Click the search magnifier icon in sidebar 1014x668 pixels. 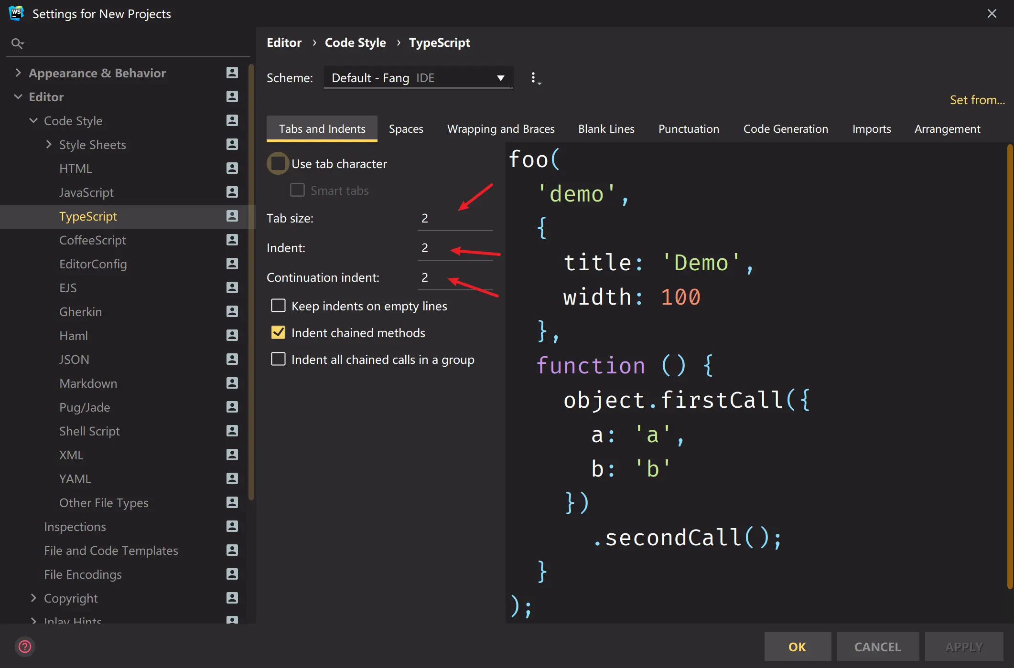[17, 43]
